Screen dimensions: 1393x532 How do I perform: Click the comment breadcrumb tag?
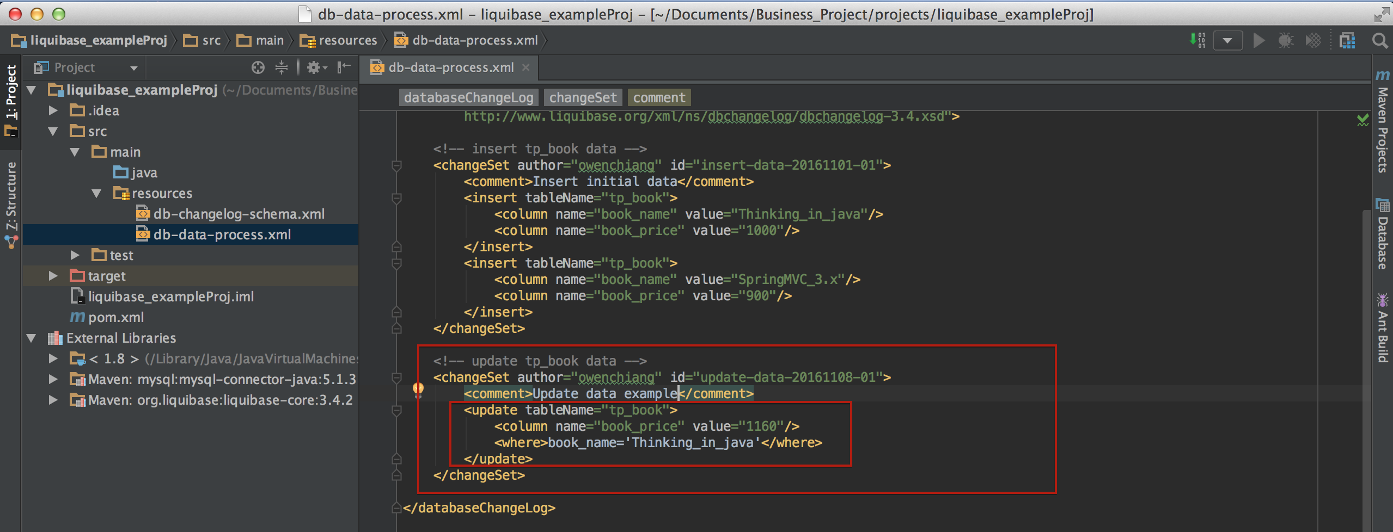659,97
